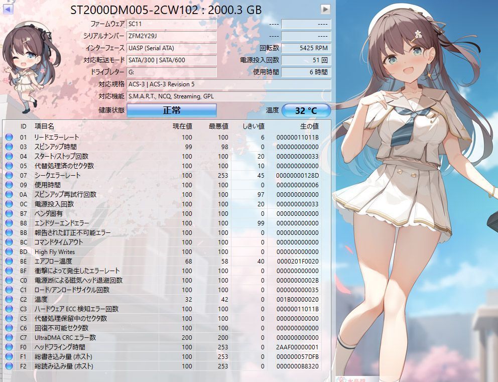Click the 正常 health status button

click(172, 110)
